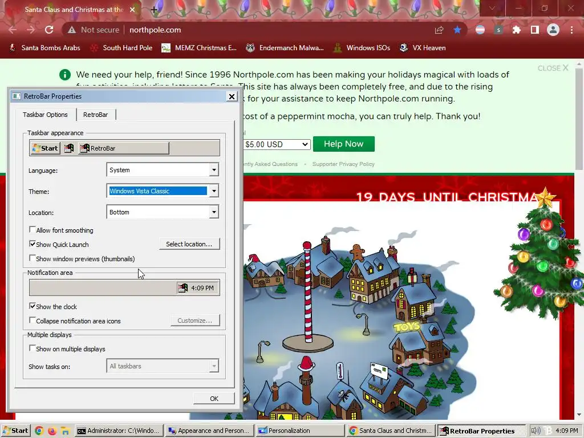Viewport: 584px width, 438px height.
Task: Enable Collapse notification area icons
Action: [33, 321]
